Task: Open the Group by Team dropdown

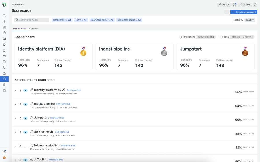Action: tap(250, 20)
